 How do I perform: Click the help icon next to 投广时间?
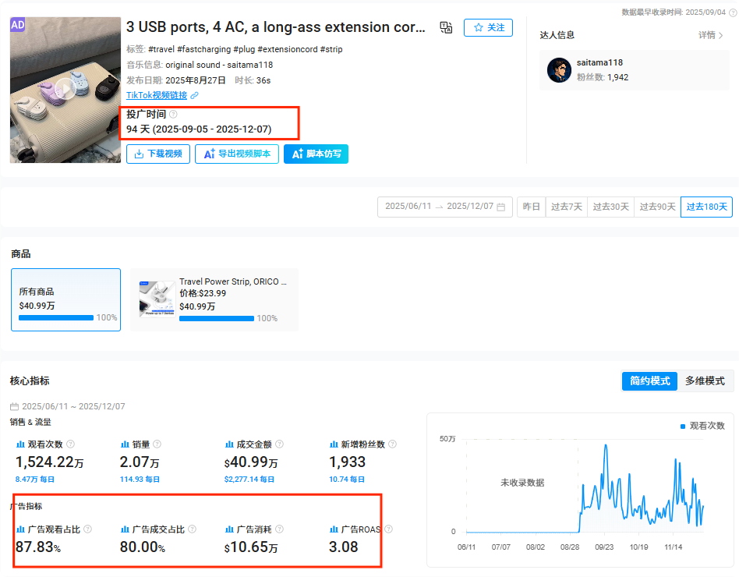(173, 114)
